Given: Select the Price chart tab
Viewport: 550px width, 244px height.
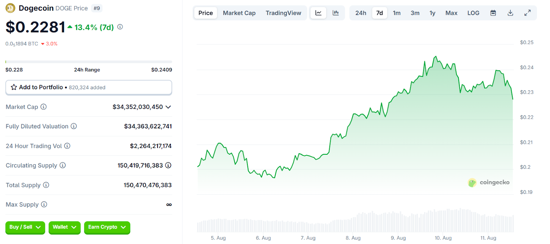Looking at the screenshot, I should [x=206, y=13].
